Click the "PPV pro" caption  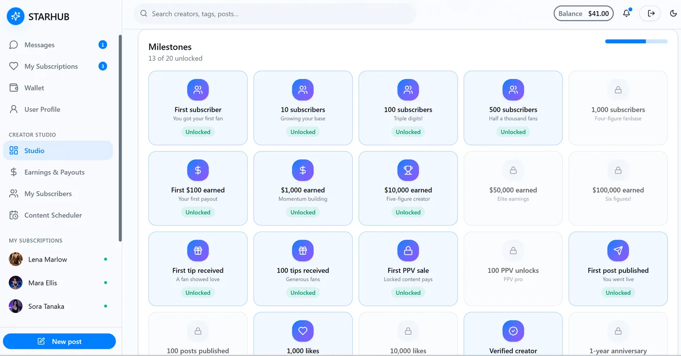tap(513, 280)
